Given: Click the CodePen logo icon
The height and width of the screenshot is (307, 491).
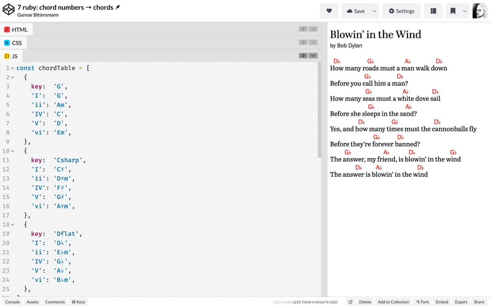Looking at the screenshot, I should [x=9, y=10].
